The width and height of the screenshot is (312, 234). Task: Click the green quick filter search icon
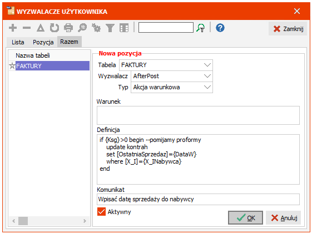click(201, 28)
